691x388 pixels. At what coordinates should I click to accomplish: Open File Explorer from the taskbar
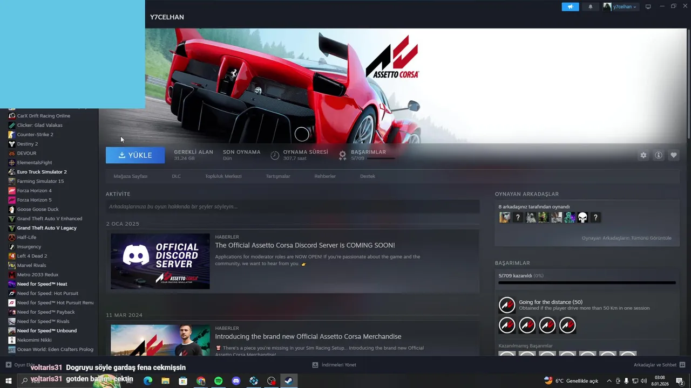click(165, 381)
